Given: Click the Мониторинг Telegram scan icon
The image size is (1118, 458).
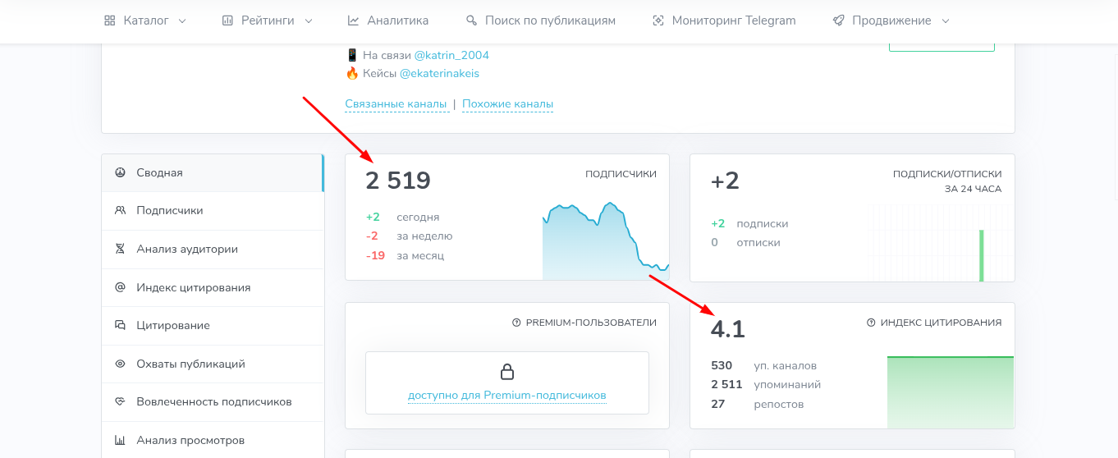Looking at the screenshot, I should pyautogui.click(x=658, y=21).
